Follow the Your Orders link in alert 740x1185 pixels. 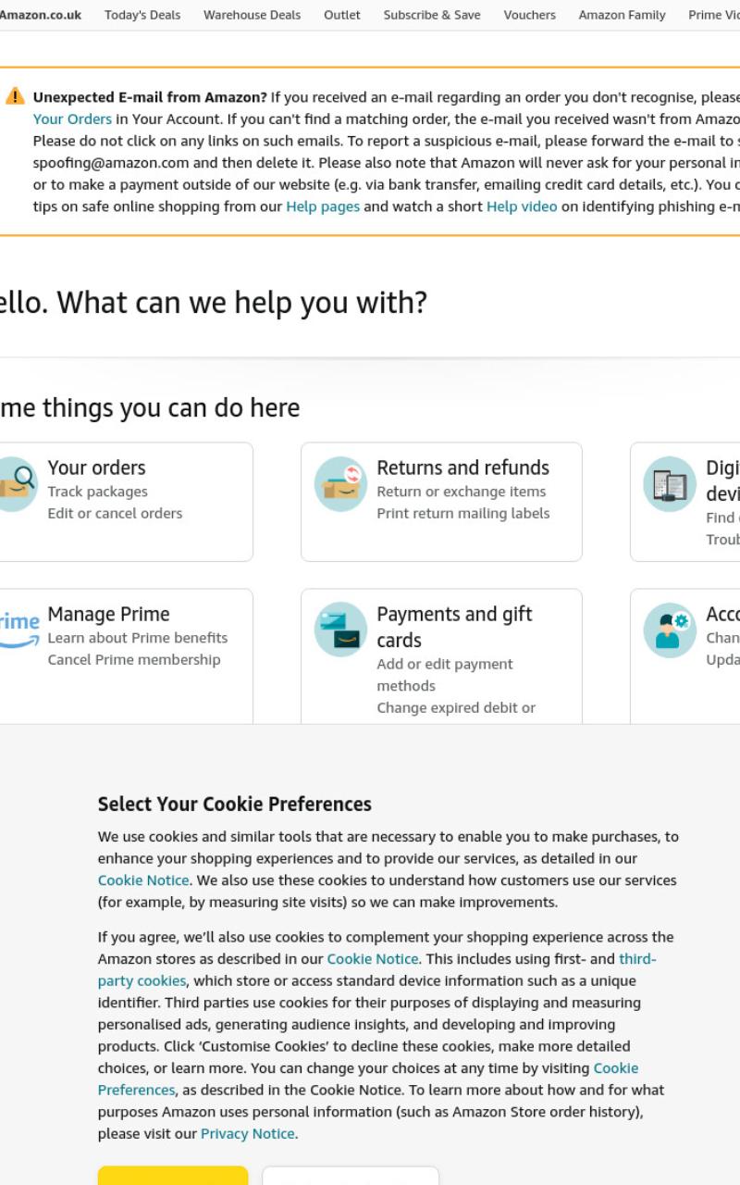[72, 119]
